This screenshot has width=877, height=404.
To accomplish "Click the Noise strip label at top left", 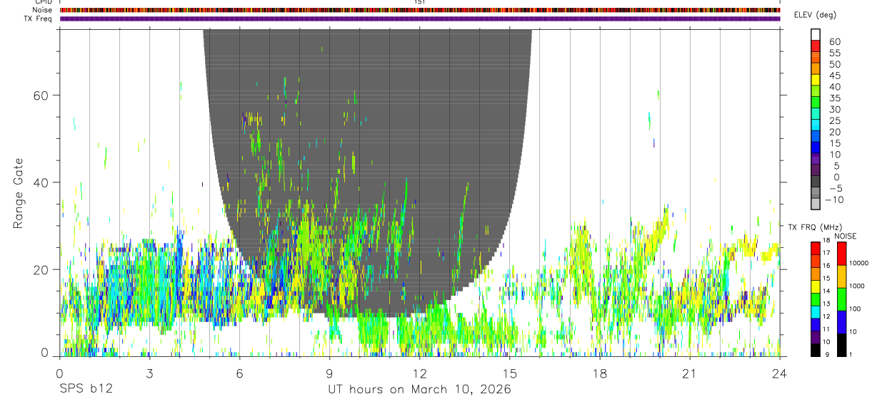I will point(43,10).
